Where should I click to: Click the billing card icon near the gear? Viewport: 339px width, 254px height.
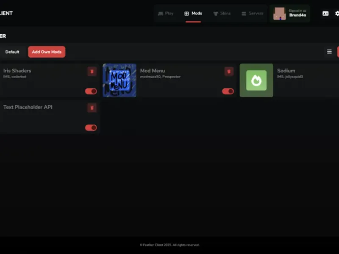tap(325, 13)
